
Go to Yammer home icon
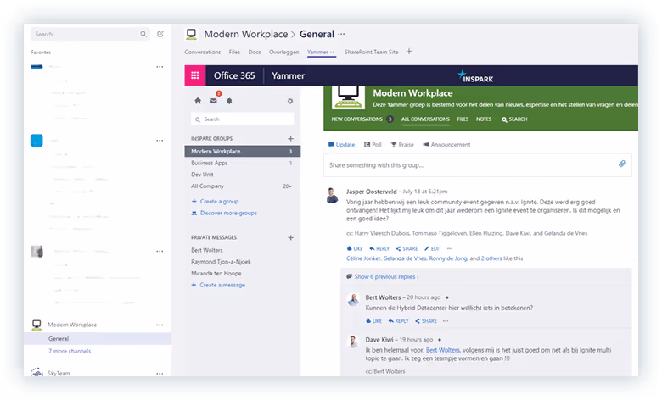coord(198,101)
